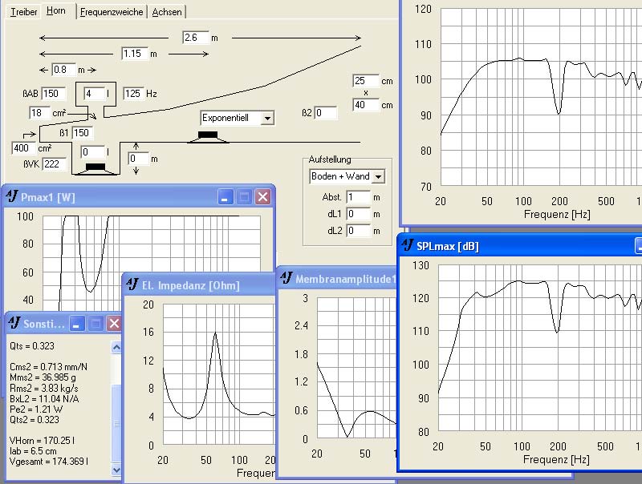Edit the 18 cm² area field
The height and width of the screenshot is (484, 642).
click(x=39, y=113)
